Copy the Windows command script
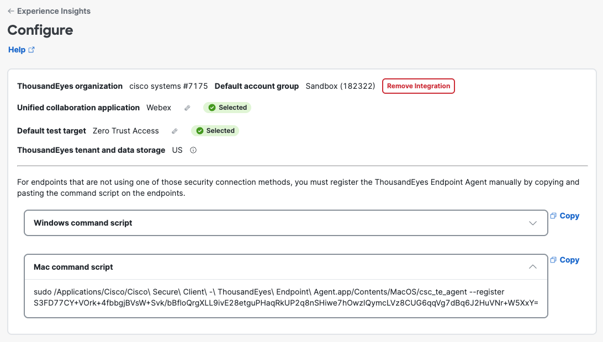The width and height of the screenshot is (603, 342). 569,216
